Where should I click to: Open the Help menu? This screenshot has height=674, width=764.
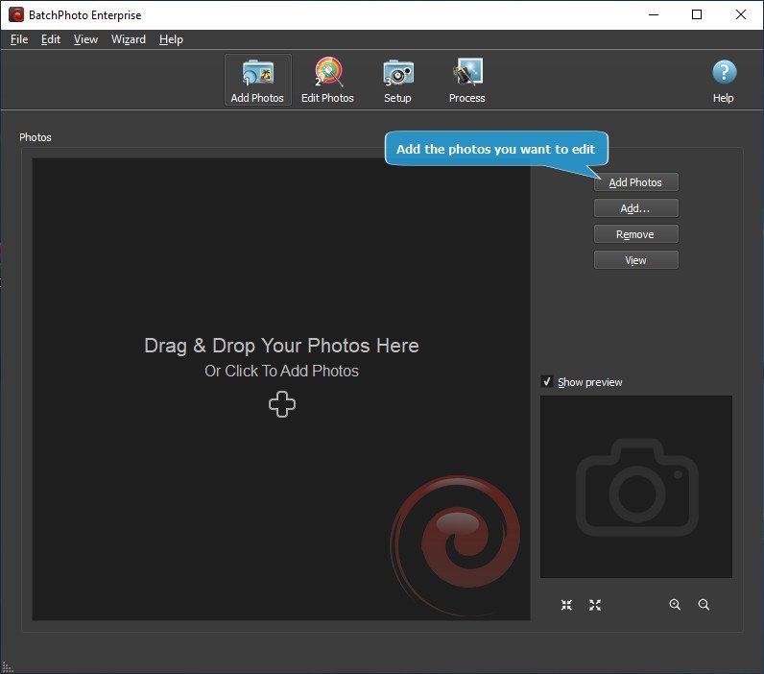point(171,39)
